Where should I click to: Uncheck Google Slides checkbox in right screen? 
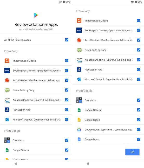pos(139,120)
